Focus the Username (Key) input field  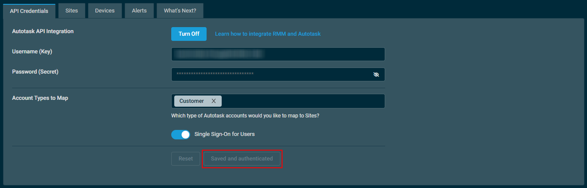coord(278,54)
